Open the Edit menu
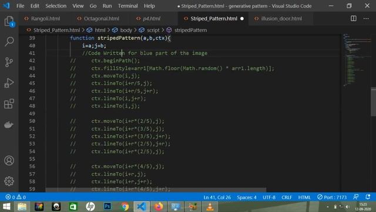This screenshot has height=212, width=376. pos(35,6)
